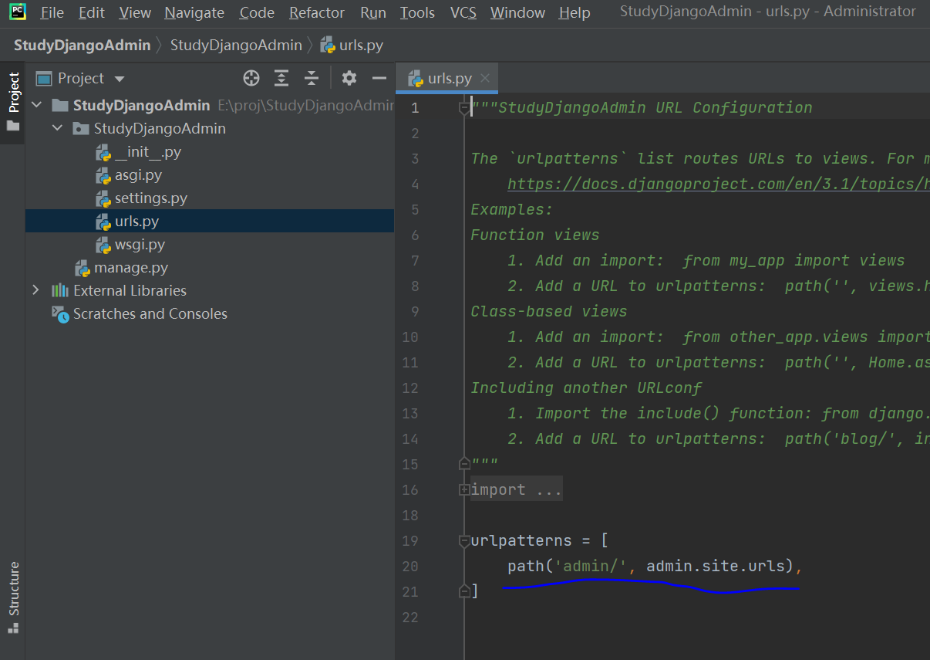Close the urls.py editor tab
Viewport: 930px width, 660px height.
tap(485, 78)
